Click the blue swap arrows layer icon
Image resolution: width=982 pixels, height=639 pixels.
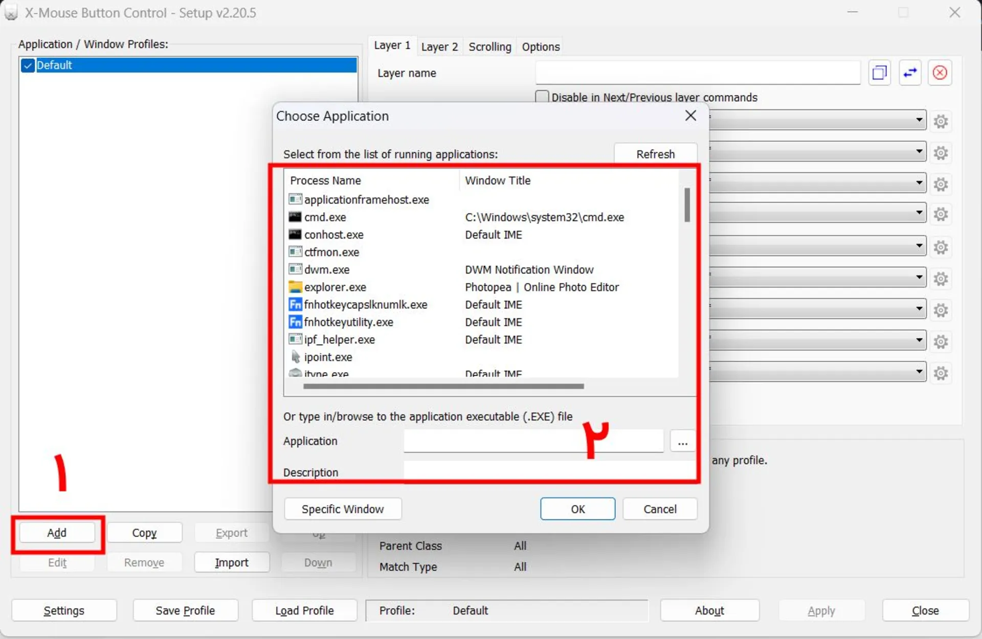910,73
